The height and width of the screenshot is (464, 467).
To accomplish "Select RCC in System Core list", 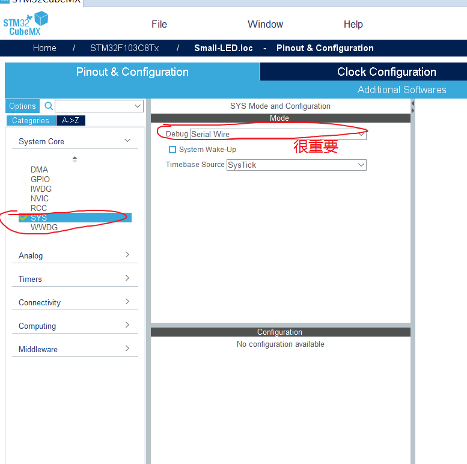I will tap(38, 208).
